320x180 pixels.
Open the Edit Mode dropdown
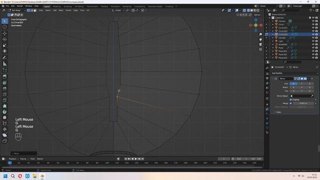[17, 10]
